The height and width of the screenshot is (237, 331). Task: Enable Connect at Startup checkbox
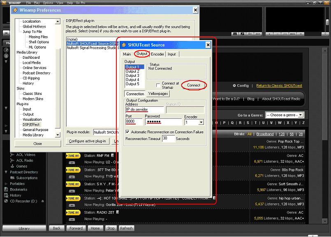[158, 85]
